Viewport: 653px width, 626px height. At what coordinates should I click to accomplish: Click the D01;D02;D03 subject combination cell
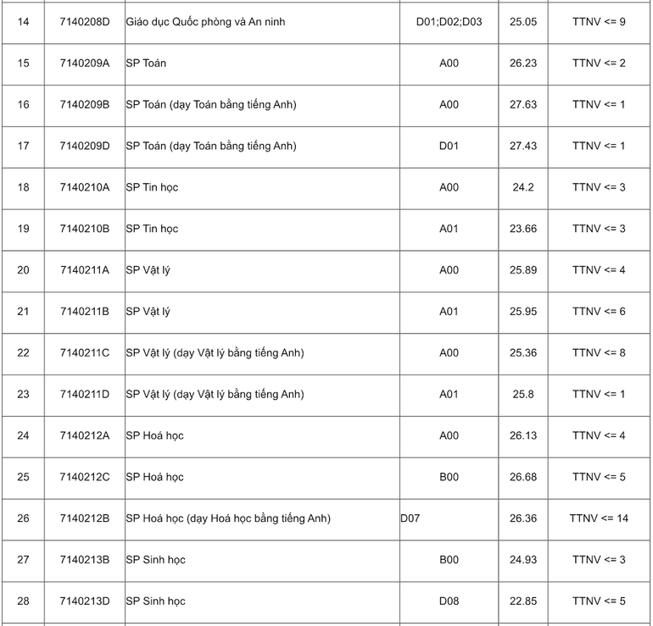coord(449,21)
